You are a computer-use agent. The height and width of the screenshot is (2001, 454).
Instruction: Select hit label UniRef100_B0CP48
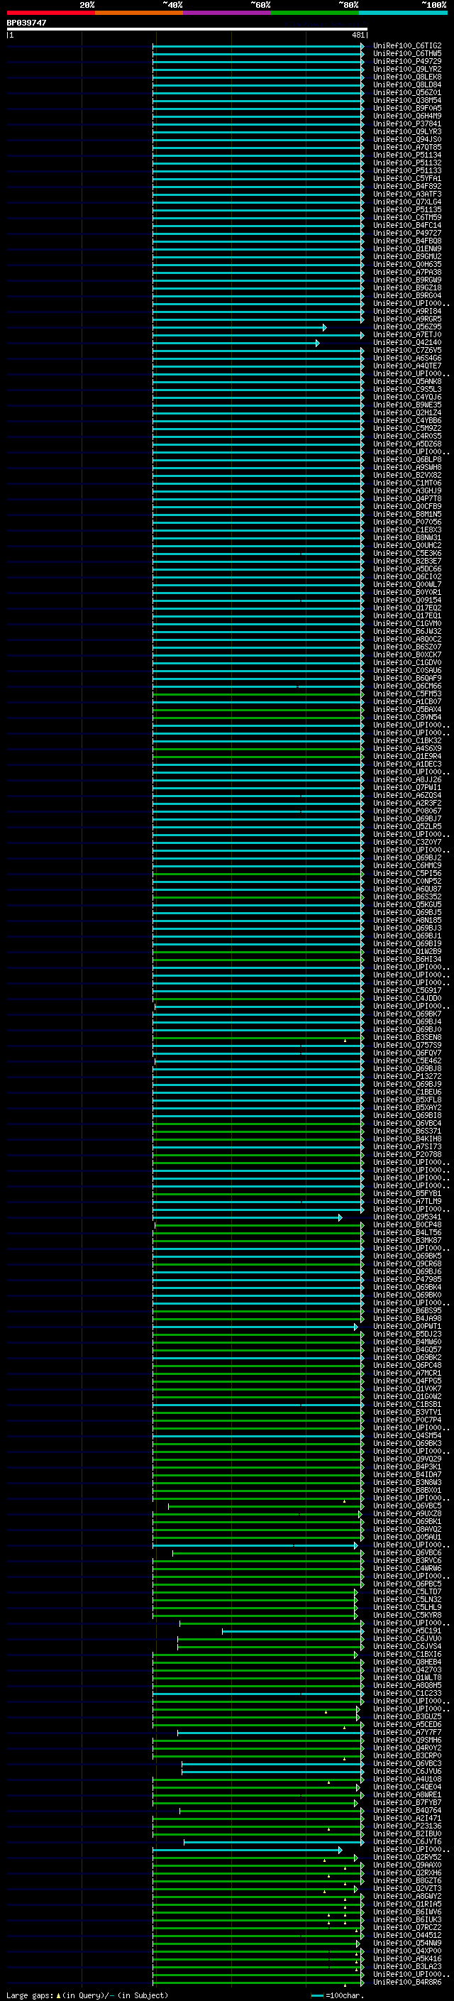point(407,1225)
